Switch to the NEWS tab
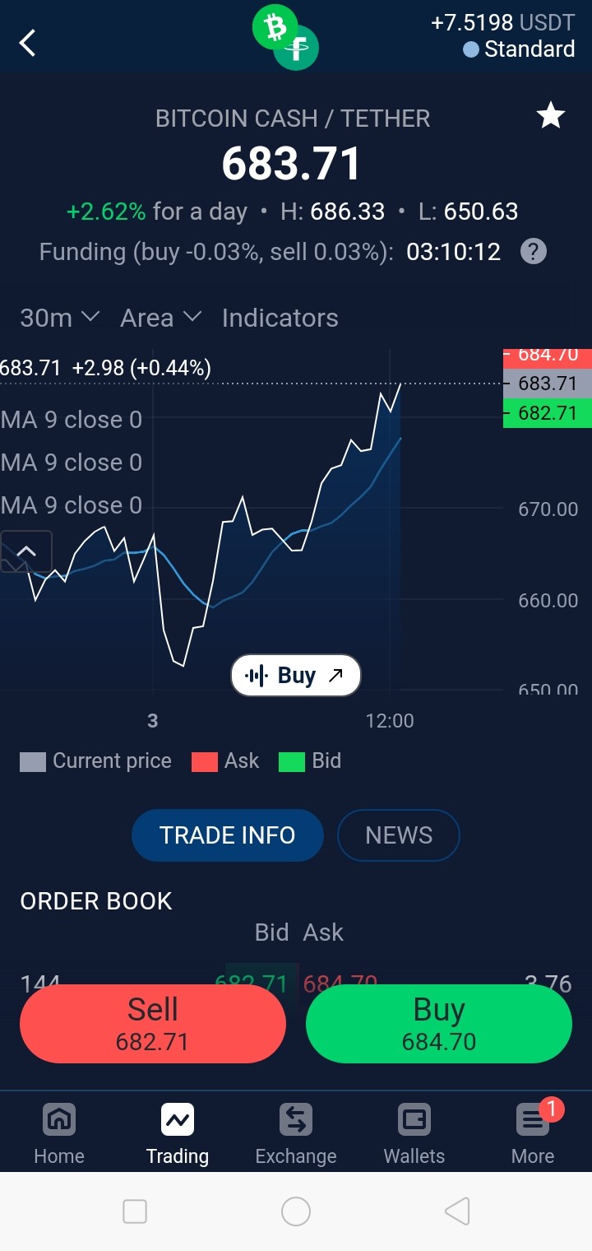The width and height of the screenshot is (592, 1251). pyautogui.click(x=399, y=835)
